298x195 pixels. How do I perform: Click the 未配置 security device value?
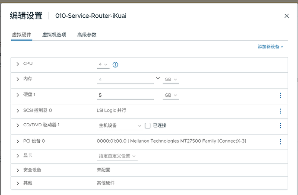pos(103,169)
